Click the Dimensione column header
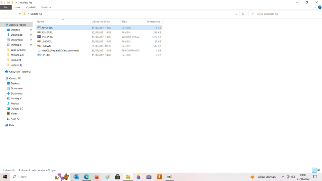Screen dimensions: 322x181 pyautogui.click(x=154, y=22)
